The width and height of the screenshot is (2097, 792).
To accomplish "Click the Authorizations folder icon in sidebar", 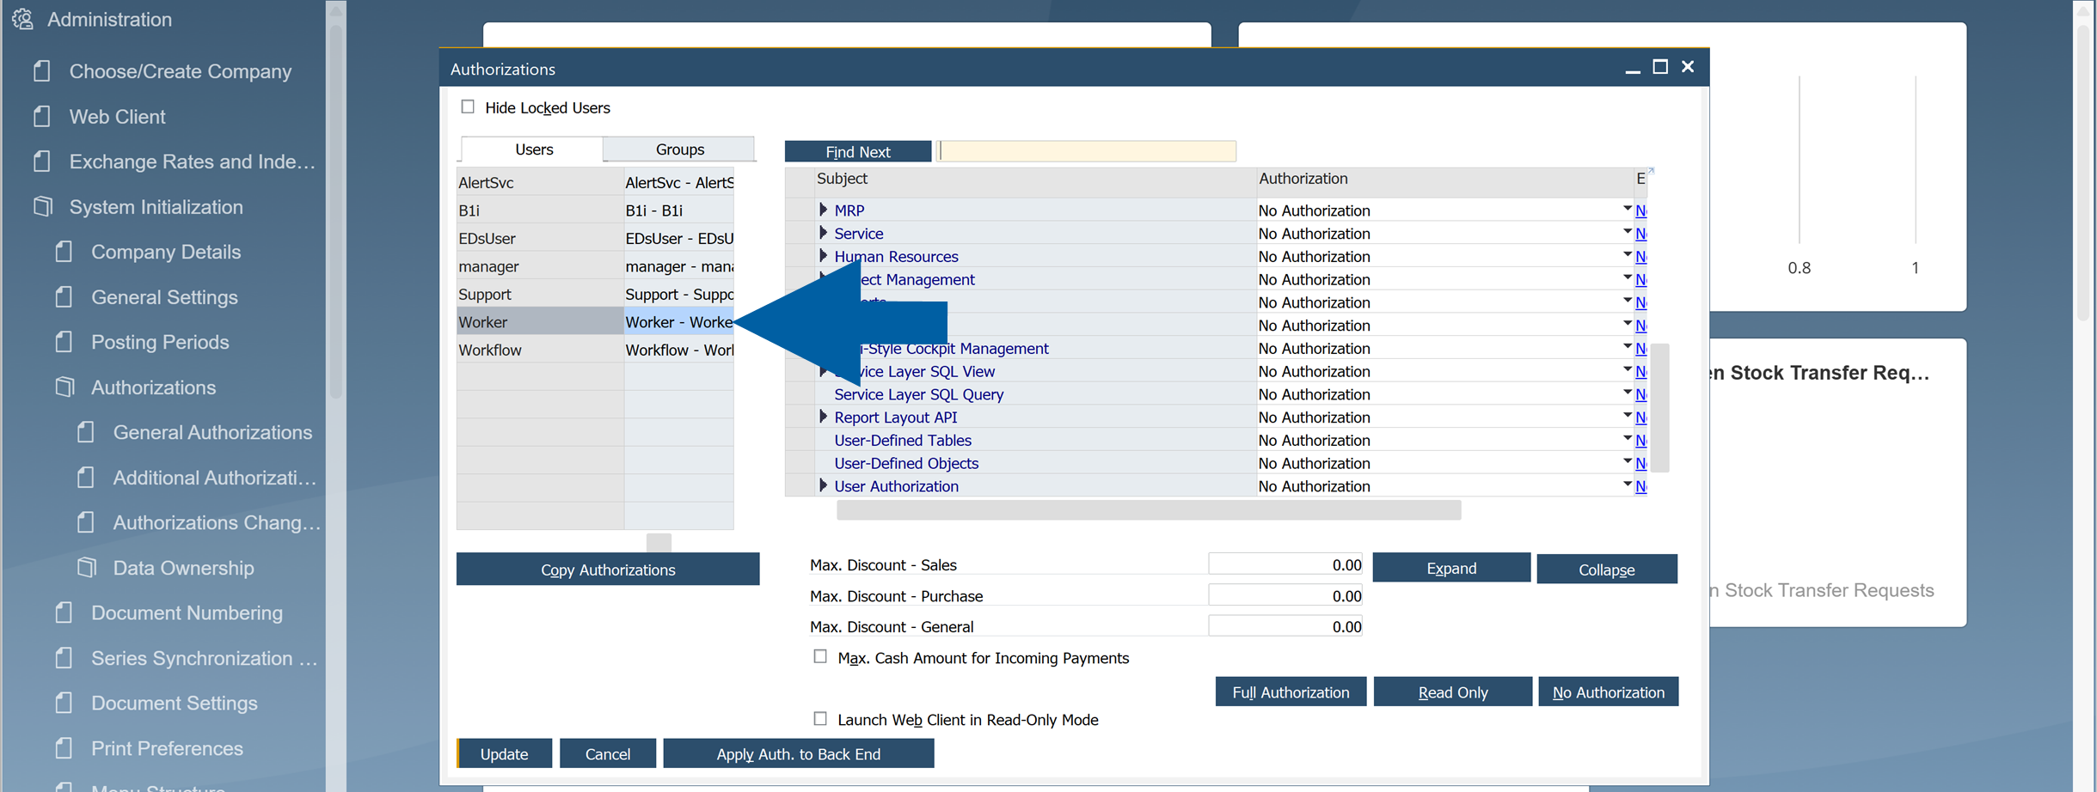I will tap(64, 387).
